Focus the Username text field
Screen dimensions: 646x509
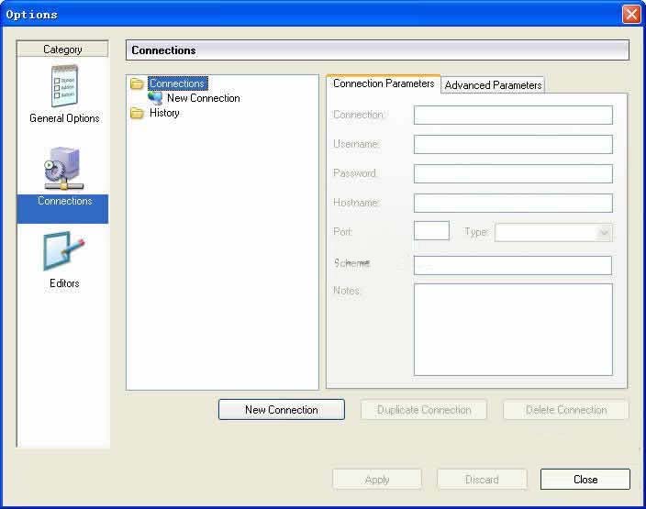513,144
